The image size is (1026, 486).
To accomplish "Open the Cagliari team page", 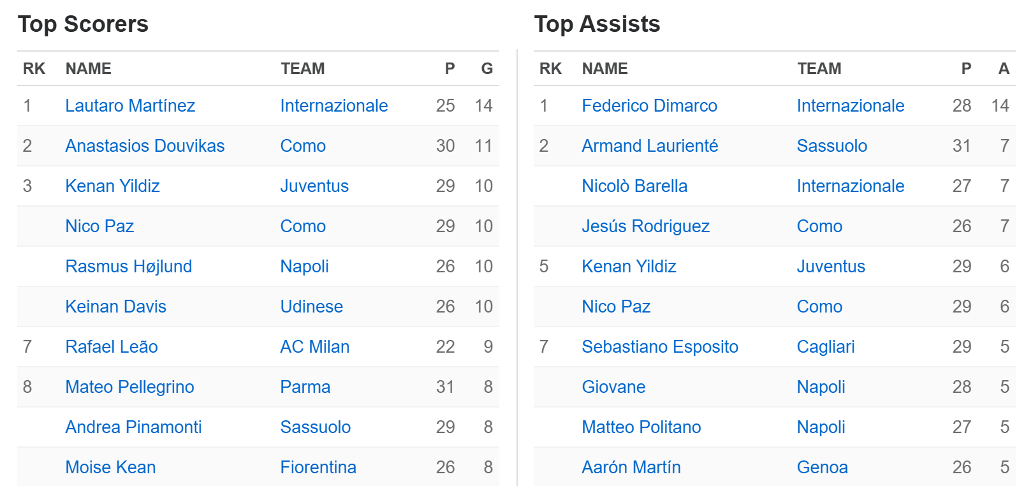I will (x=825, y=347).
